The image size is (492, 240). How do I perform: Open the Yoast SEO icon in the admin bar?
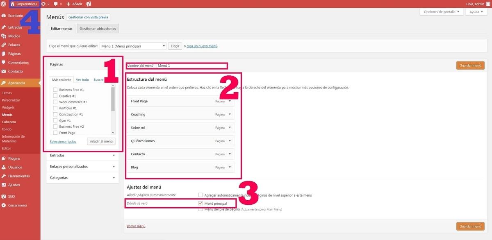coord(88,4)
